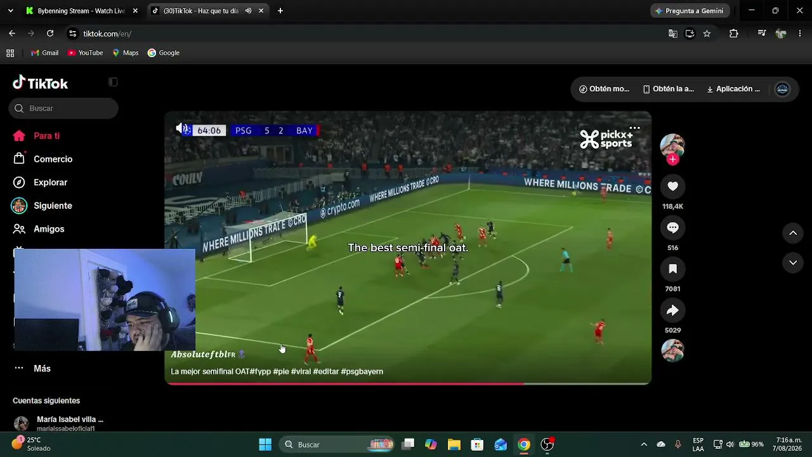812x457 pixels.
Task: Go to the next video with down chevron
Action: (792, 262)
